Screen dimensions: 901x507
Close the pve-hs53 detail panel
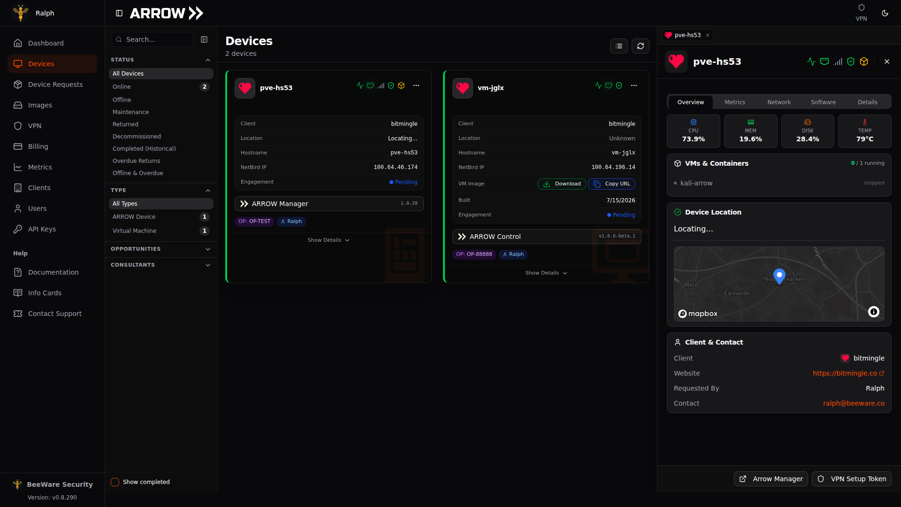(887, 61)
